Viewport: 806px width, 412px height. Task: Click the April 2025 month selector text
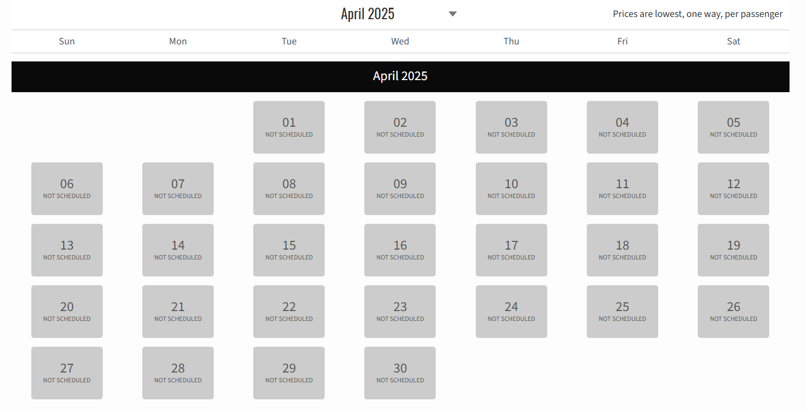click(368, 14)
